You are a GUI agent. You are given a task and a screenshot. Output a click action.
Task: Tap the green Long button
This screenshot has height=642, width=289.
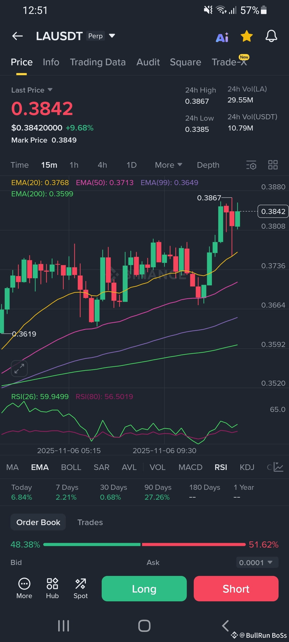(x=144, y=588)
